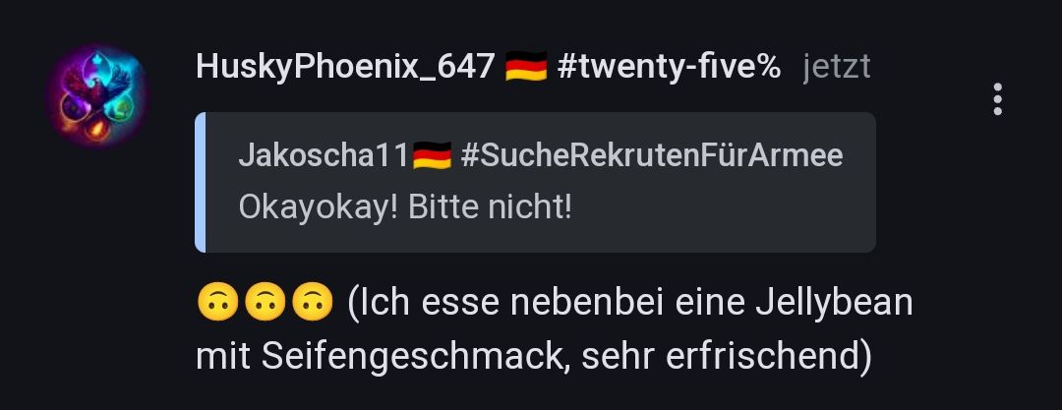Click the German flag next to HuskyPhoenix_647

click(x=526, y=68)
